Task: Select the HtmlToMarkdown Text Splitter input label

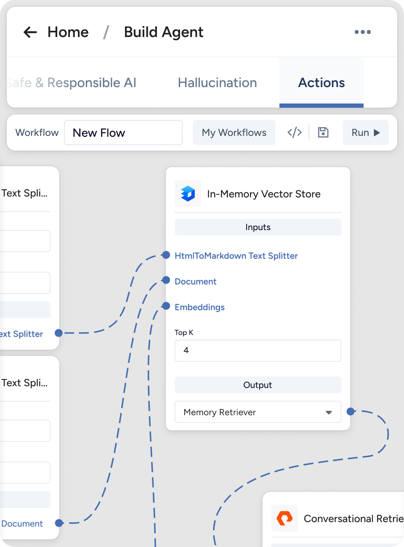Action: coord(236,256)
